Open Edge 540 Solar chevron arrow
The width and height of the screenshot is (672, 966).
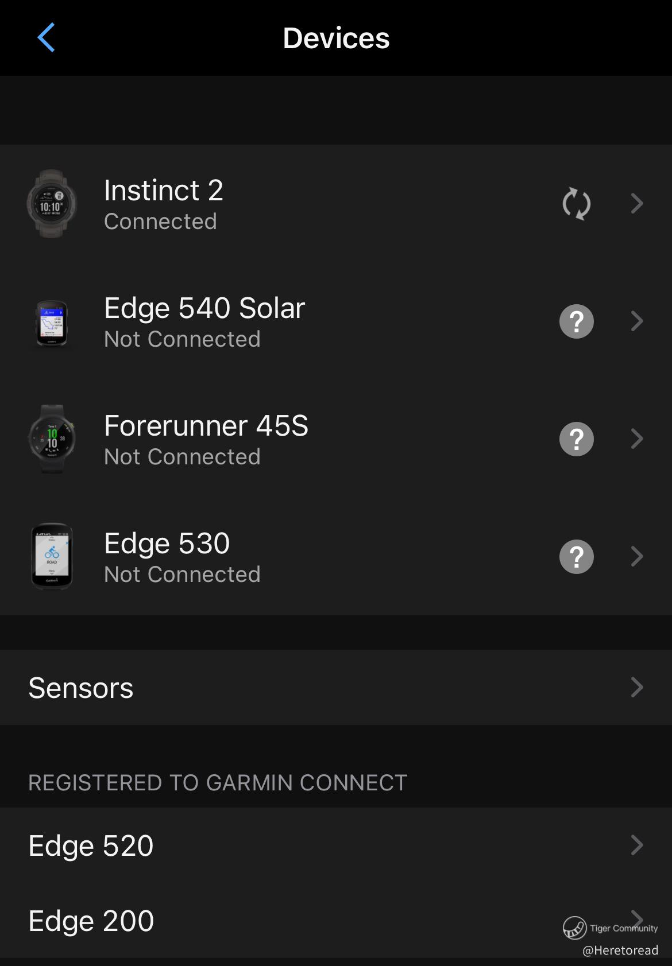(x=636, y=321)
